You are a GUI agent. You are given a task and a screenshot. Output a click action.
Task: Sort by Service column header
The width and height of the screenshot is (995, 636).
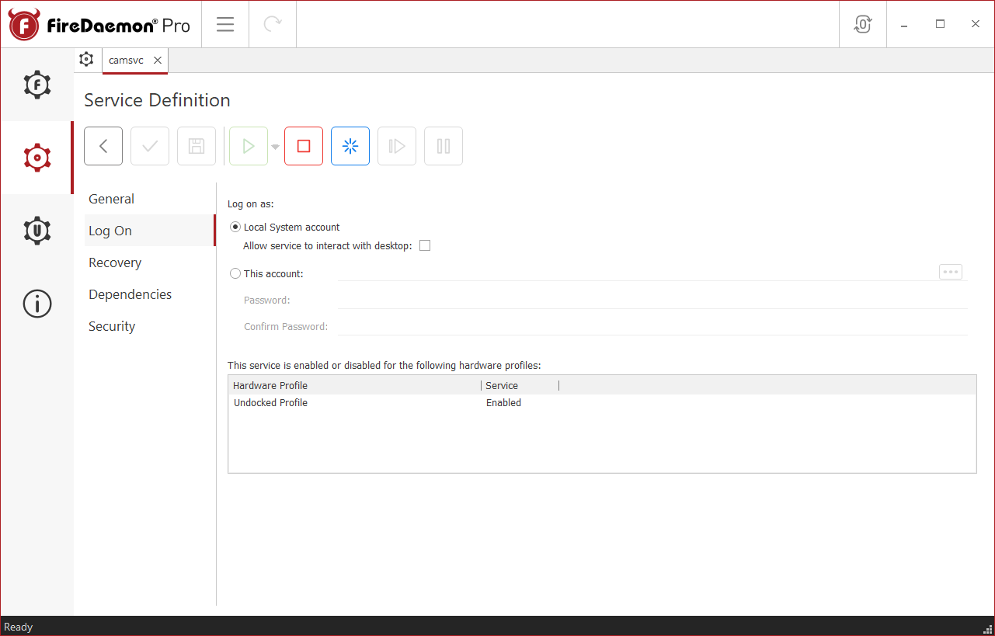520,385
